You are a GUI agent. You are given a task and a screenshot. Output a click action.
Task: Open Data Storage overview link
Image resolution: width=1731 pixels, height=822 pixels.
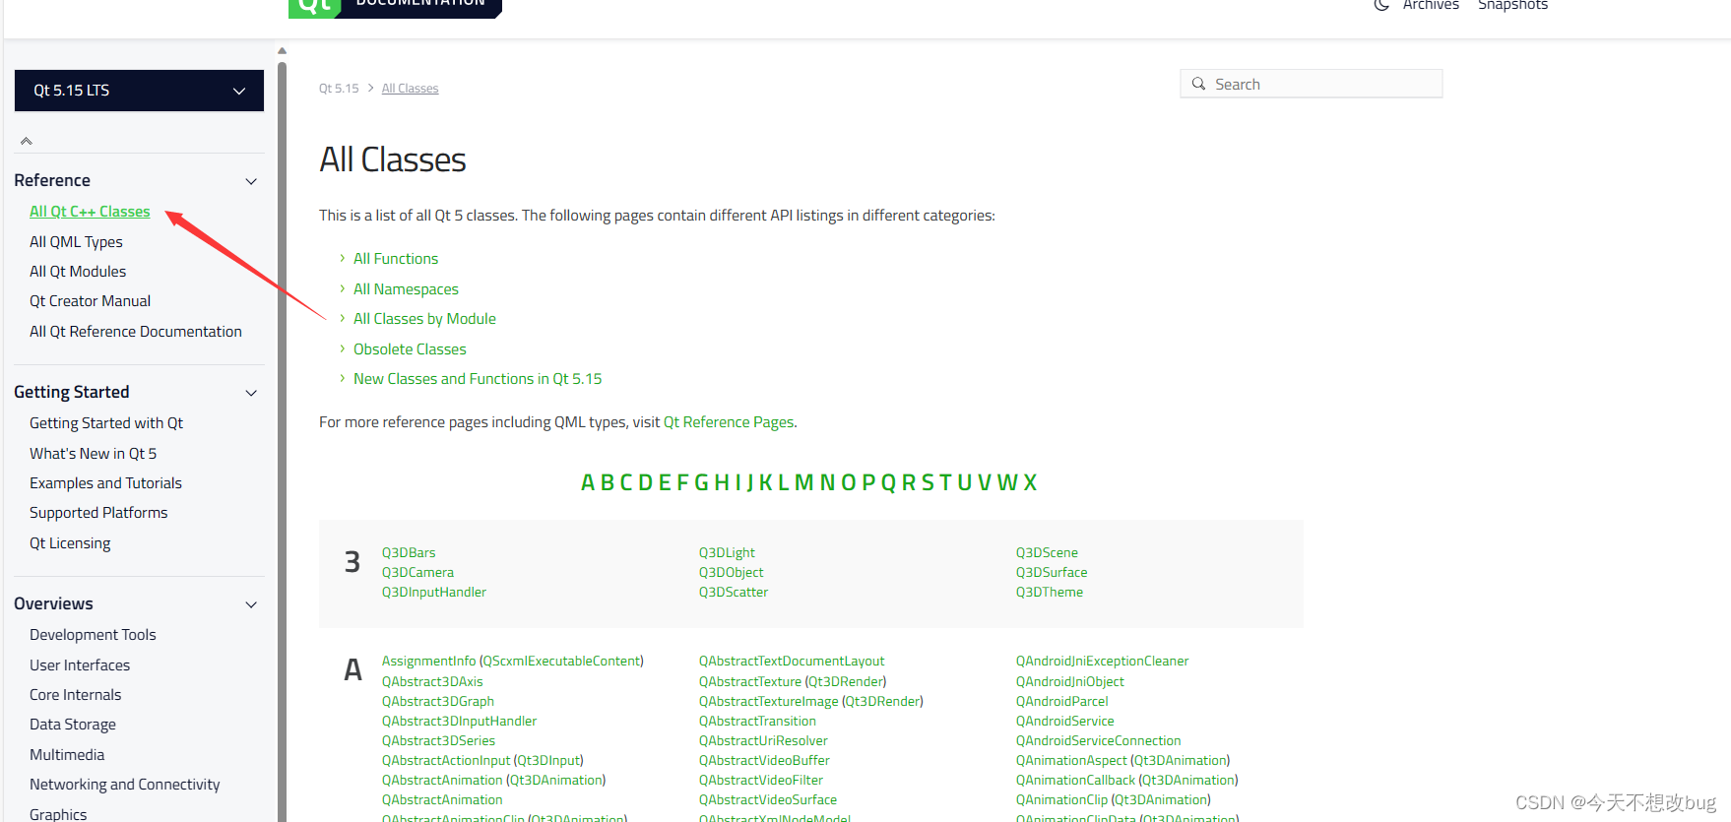point(73,725)
